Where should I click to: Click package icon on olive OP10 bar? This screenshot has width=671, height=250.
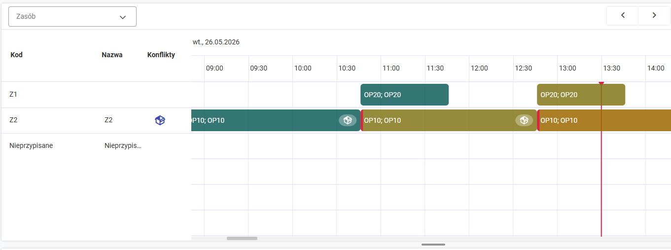525,120
